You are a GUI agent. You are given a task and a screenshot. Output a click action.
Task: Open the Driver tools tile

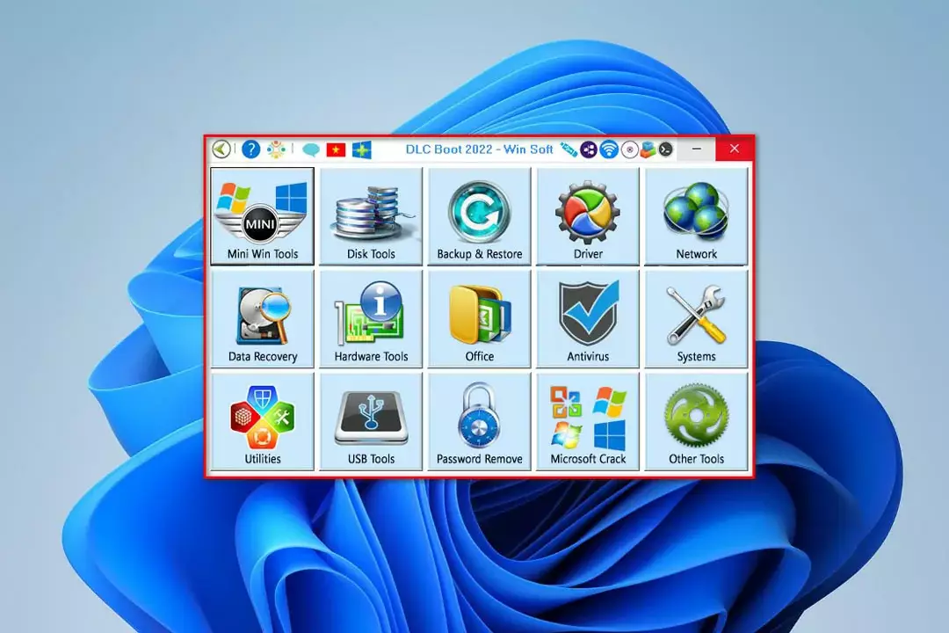tap(588, 216)
